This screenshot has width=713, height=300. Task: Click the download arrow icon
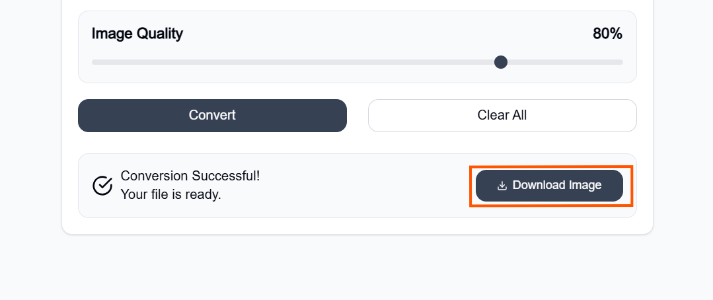pyautogui.click(x=502, y=186)
